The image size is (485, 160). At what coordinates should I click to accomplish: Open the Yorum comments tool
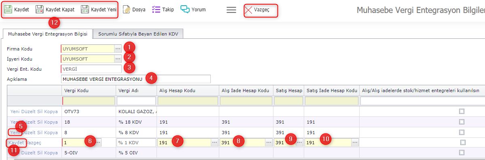coord(193,9)
